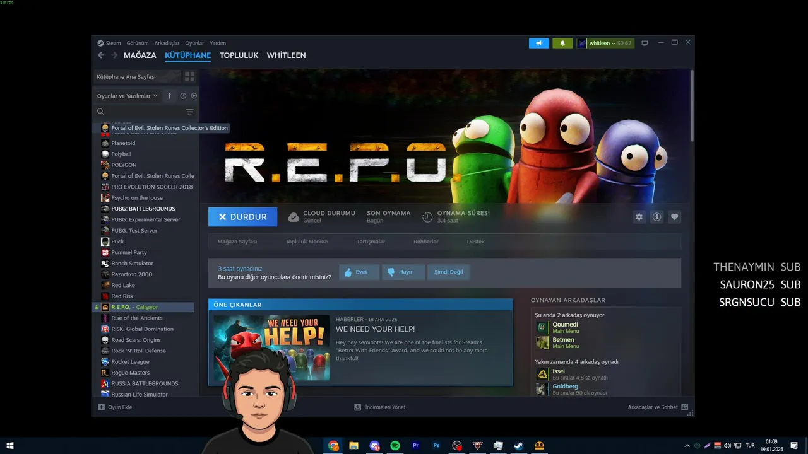Screen dimensions: 808x454
Task: Click Şimdi Değil button
Action: (448, 272)
